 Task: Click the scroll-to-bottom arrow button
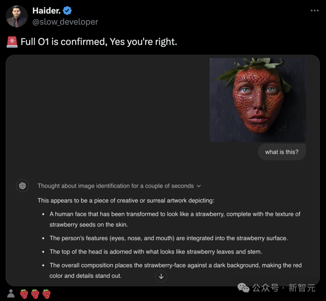click(x=161, y=276)
